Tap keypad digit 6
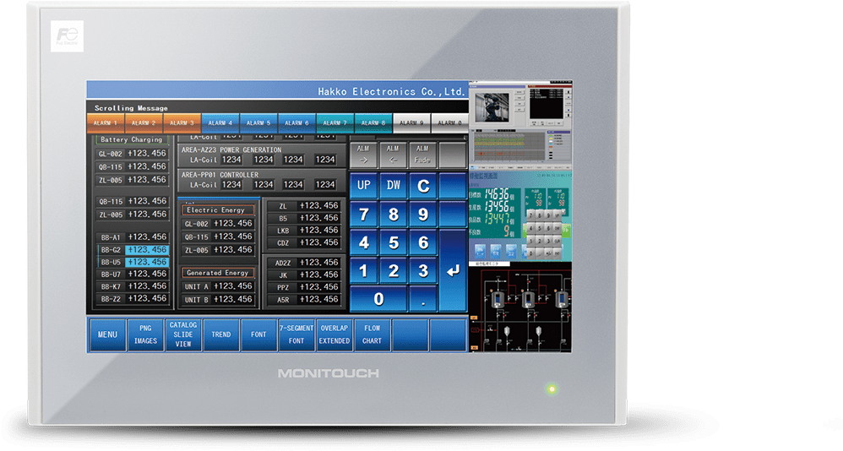The image size is (843, 451). pyautogui.click(x=423, y=243)
